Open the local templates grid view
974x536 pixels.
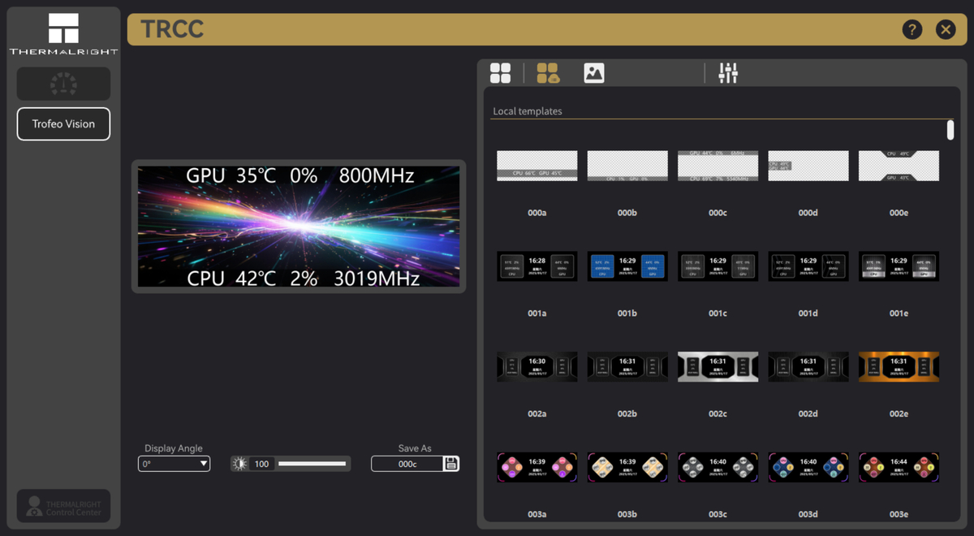click(501, 73)
